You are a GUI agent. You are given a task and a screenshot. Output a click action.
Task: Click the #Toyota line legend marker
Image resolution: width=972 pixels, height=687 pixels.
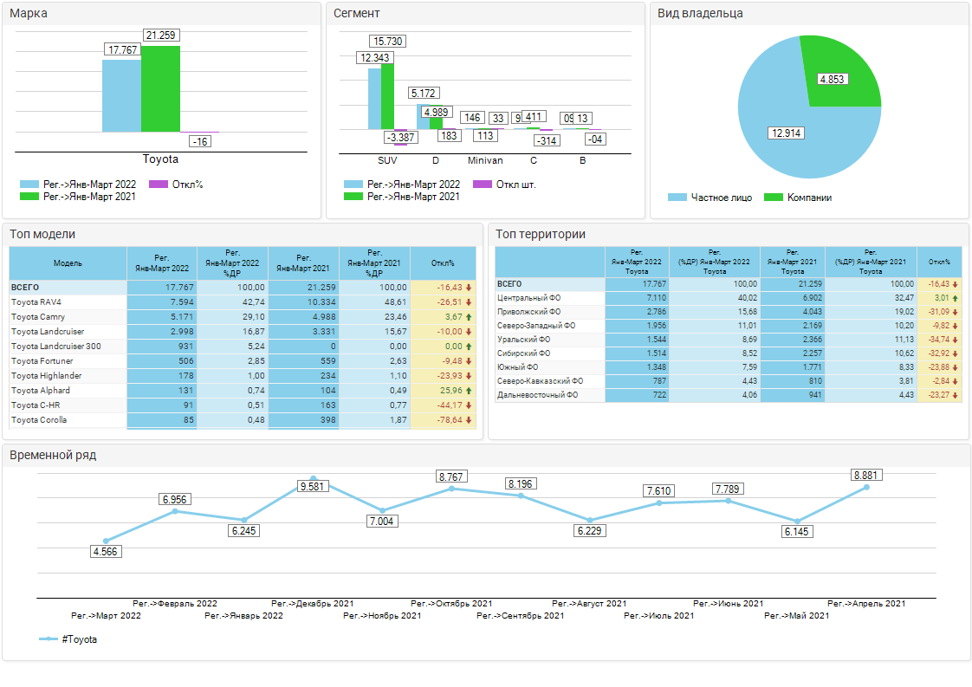49,639
